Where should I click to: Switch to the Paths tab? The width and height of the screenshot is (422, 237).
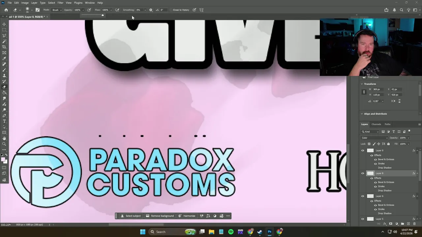point(387,124)
